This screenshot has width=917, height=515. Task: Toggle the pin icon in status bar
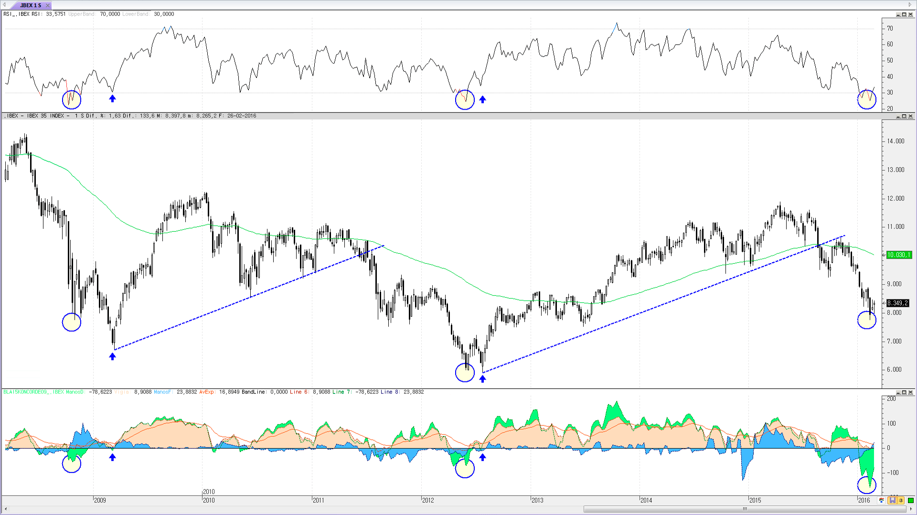[901, 500]
